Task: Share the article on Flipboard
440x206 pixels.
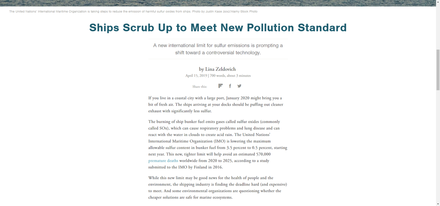Action: pyautogui.click(x=220, y=86)
